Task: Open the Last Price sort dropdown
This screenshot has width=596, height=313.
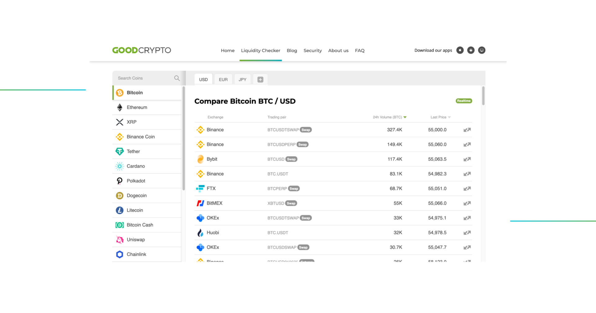Action: (449, 117)
